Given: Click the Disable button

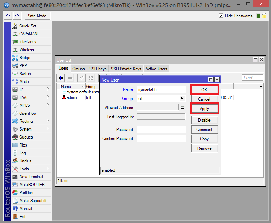Looking at the screenshot, I should coord(204,120).
